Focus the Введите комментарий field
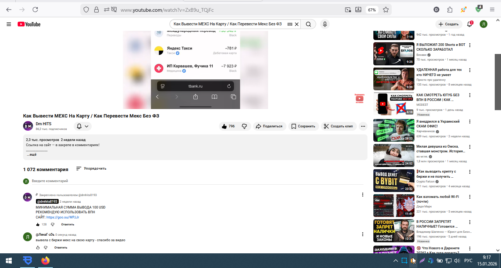The height and width of the screenshot is (268, 501). pyautogui.click(x=197, y=181)
